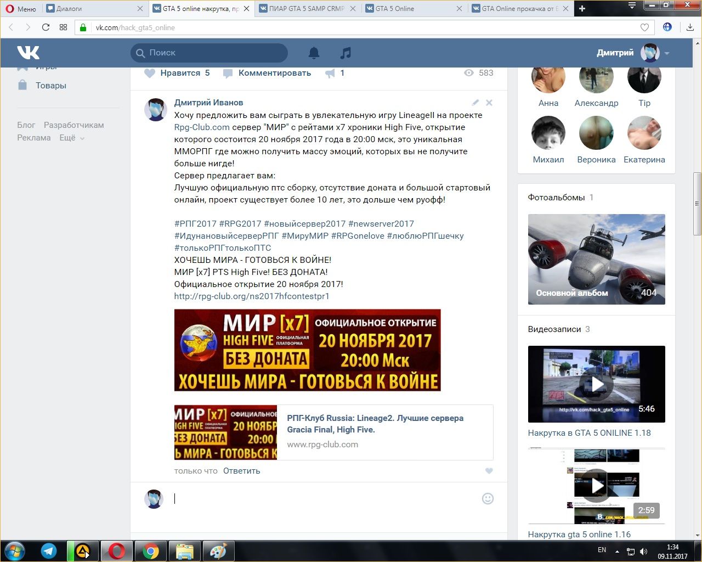Delete comment with the X icon
Image resolution: width=702 pixels, height=562 pixels.
[x=489, y=103]
